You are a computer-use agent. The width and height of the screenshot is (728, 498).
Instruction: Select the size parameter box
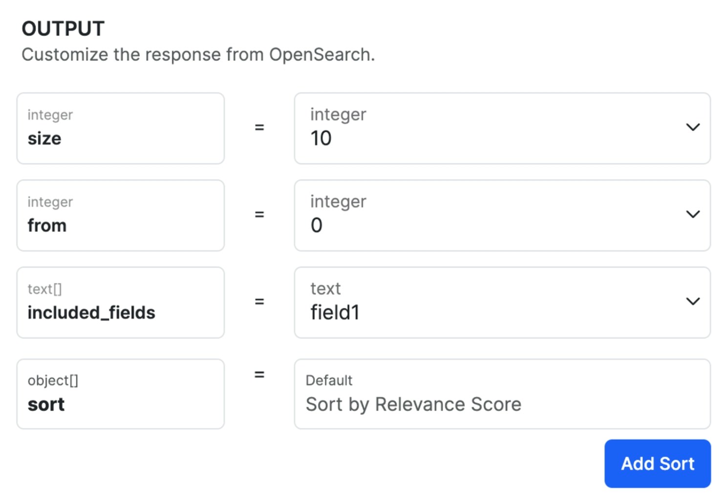pos(120,128)
